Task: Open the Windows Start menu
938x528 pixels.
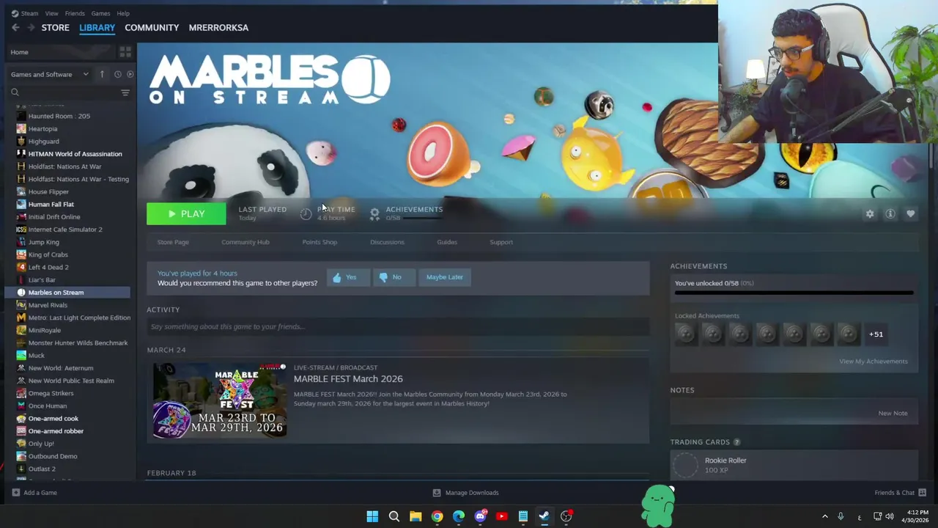Action: (x=372, y=516)
